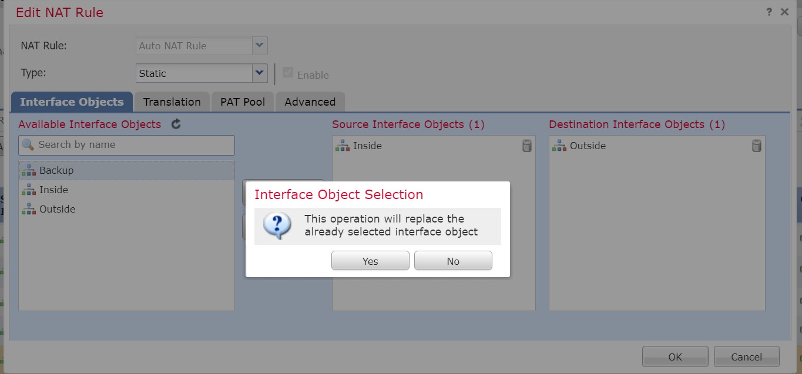The height and width of the screenshot is (374, 802).
Task: Switch to the Translation tab
Action: click(x=172, y=102)
